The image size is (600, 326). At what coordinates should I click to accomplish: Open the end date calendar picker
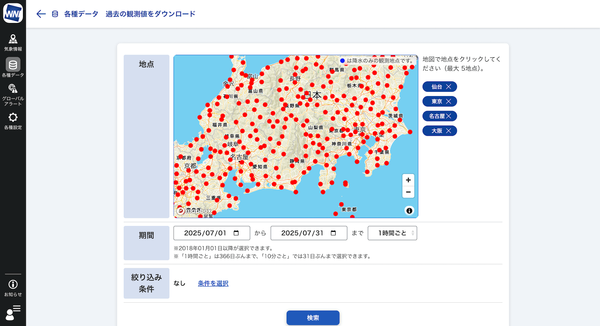[x=333, y=233]
